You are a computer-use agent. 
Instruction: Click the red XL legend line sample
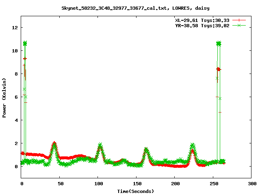[239, 20]
